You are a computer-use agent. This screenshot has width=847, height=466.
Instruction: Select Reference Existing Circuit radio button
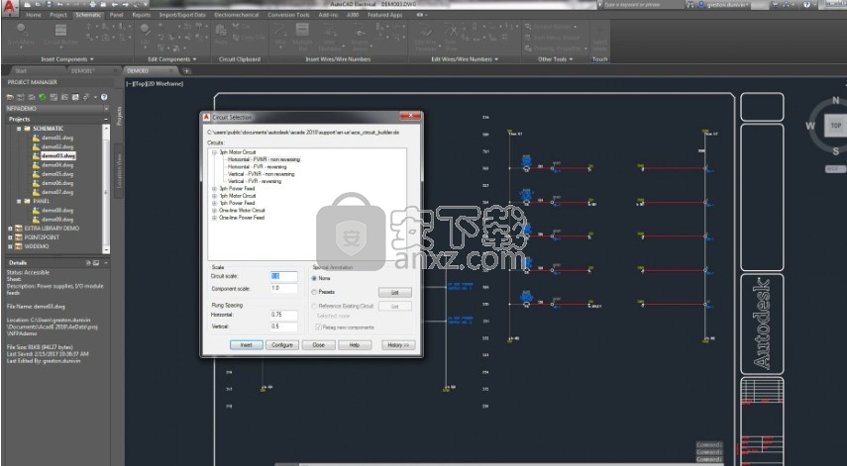[314, 306]
